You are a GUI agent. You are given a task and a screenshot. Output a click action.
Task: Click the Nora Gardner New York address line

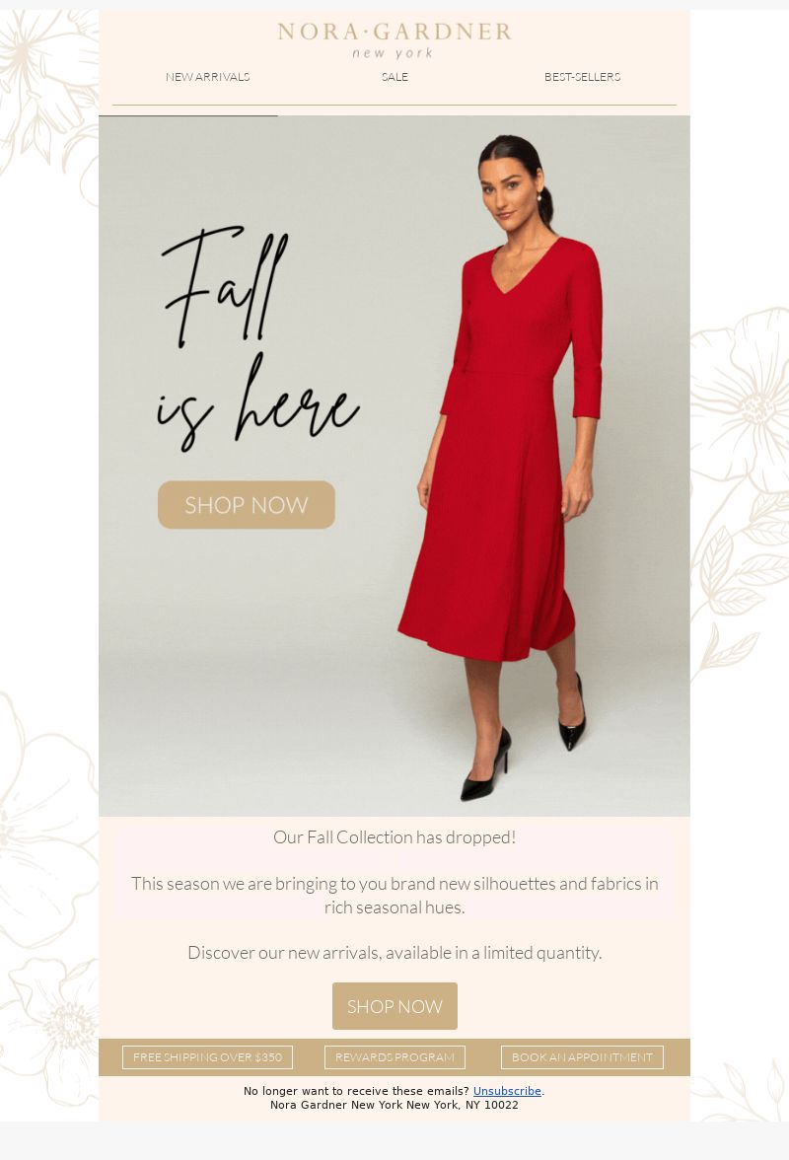394,1105
